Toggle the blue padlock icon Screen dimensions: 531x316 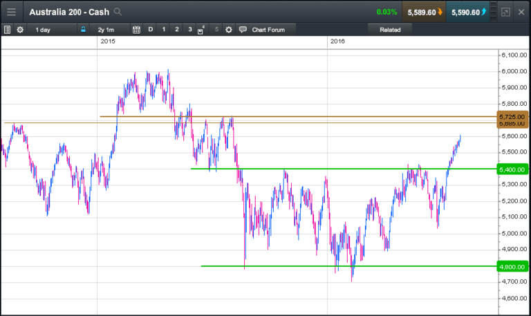pos(83,30)
